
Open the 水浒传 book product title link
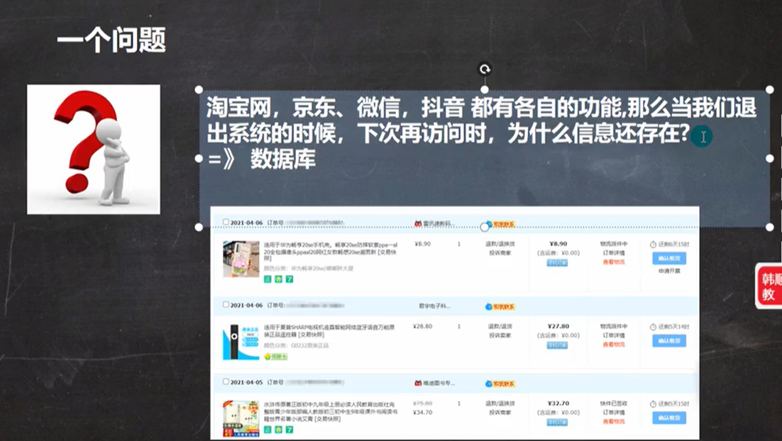tap(331, 412)
